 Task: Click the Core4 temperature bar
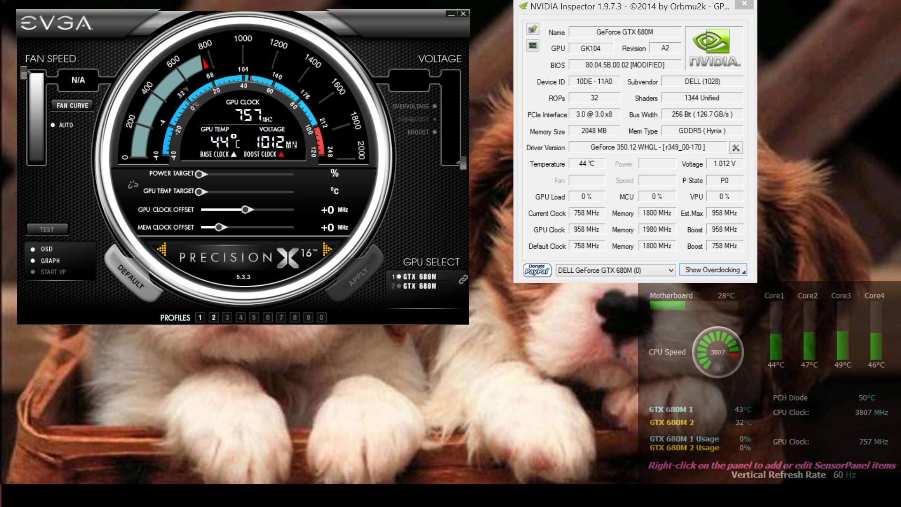876,331
